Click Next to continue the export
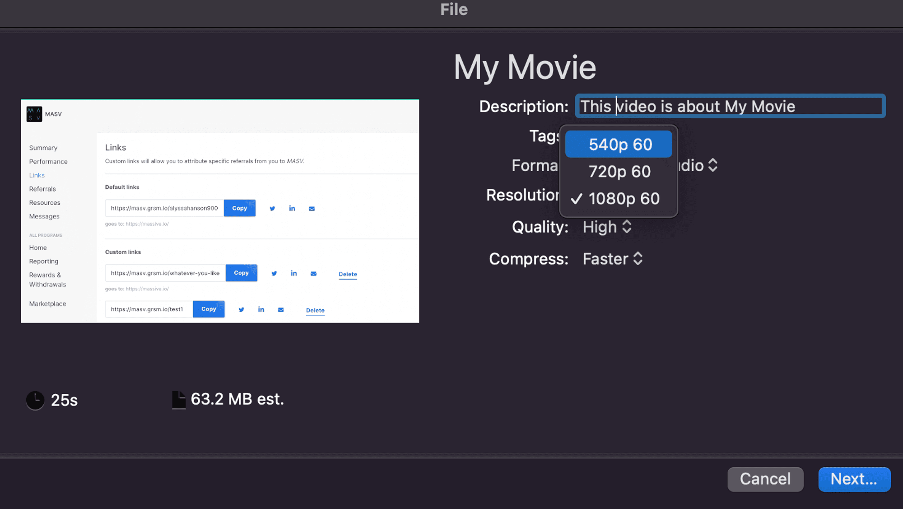The width and height of the screenshot is (903, 509). [x=854, y=479]
